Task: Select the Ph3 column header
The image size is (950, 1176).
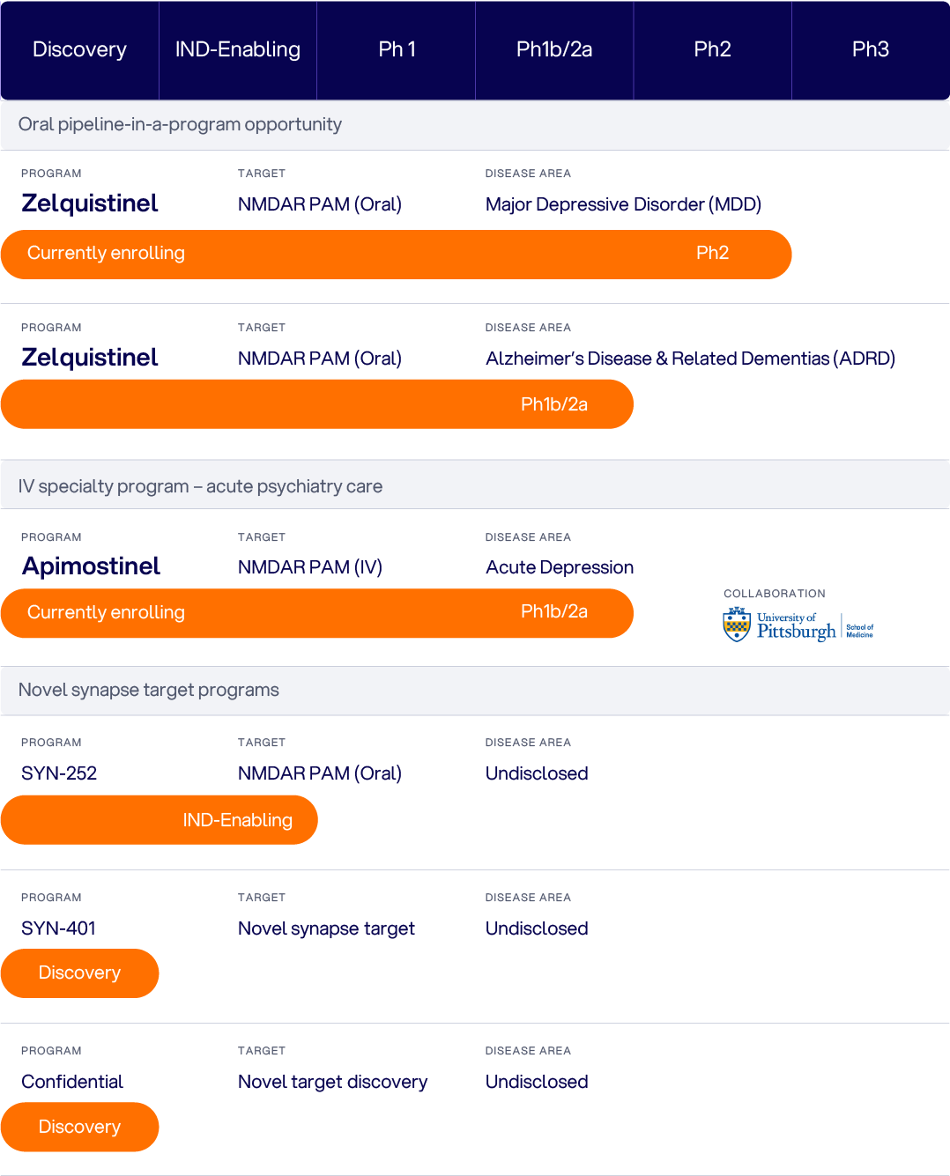Action: 870,49
